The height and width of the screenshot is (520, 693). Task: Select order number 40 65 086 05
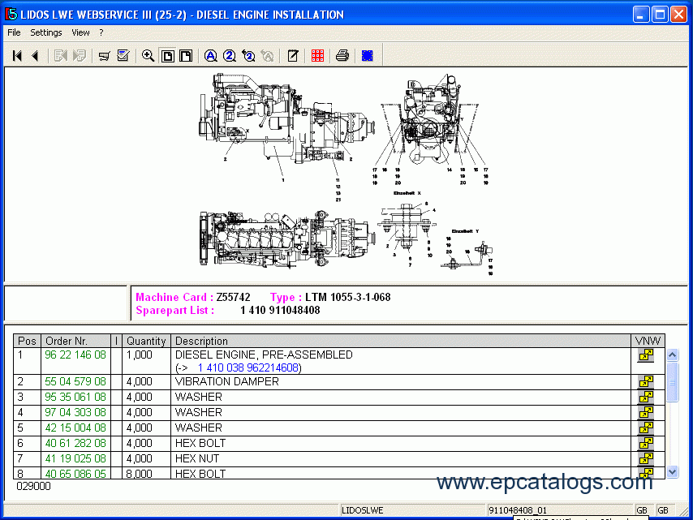point(75,474)
